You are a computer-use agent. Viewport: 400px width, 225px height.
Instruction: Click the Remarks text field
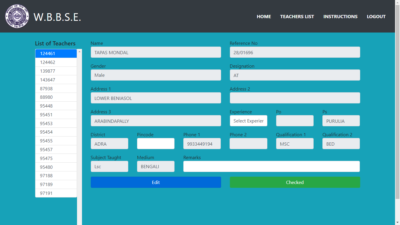(x=271, y=167)
